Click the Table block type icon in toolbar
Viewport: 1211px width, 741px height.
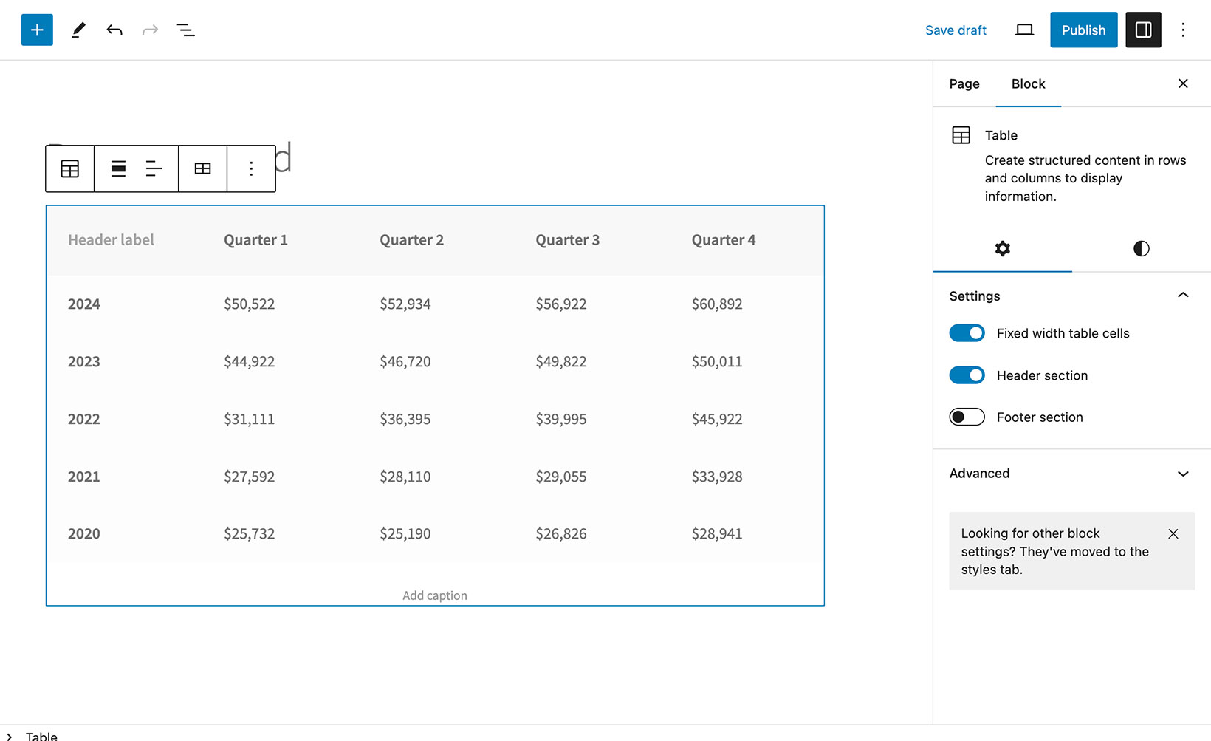pos(70,169)
